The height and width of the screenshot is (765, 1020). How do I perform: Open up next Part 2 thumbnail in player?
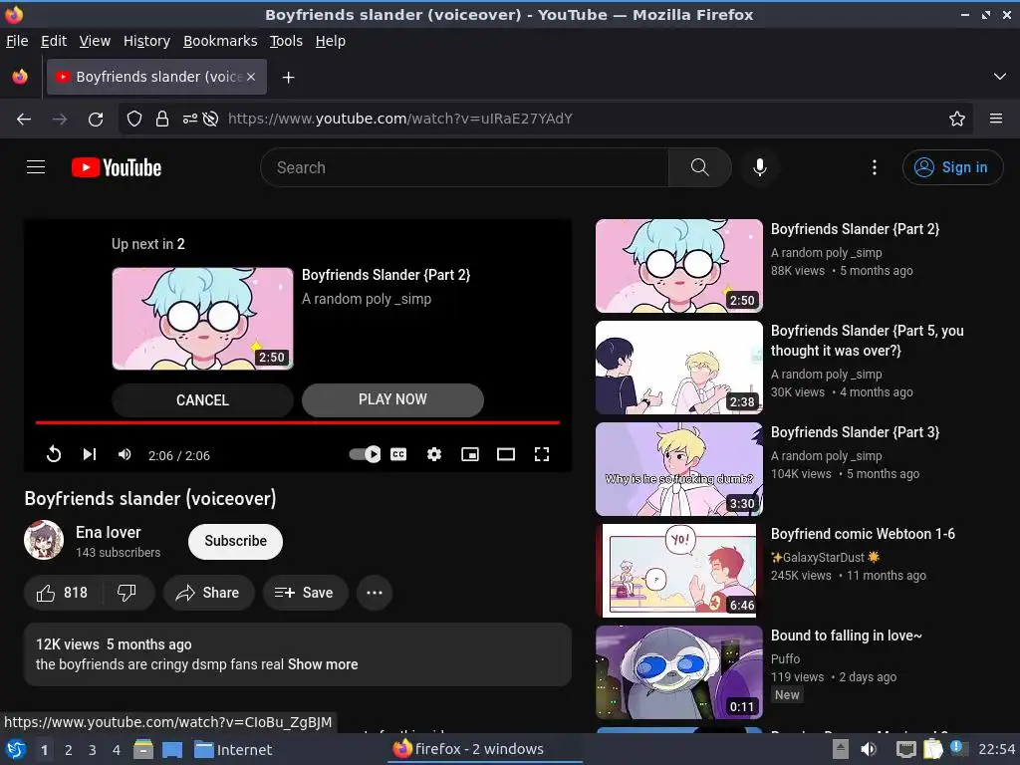(x=202, y=319)
